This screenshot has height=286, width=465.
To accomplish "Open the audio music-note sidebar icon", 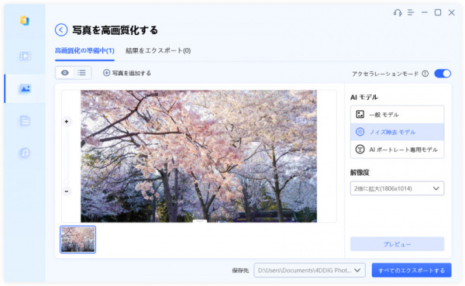I will [25, 153].
